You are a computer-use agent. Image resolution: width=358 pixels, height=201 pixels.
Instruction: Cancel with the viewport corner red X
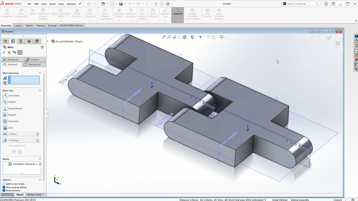pyautogui.click(x=338, y=44)
